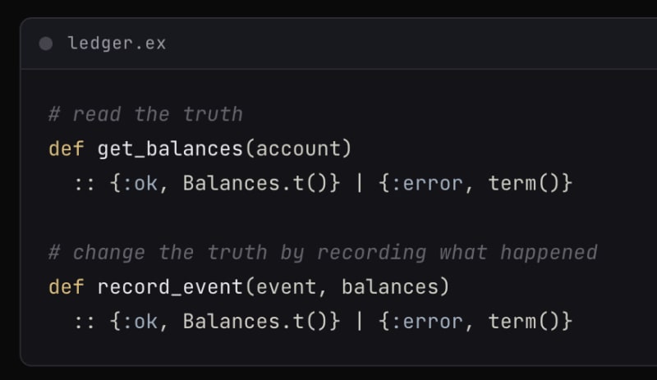The image size is (657, 380).
Task: Click term() on the get_balances typespec line
Action: point(524,183)
